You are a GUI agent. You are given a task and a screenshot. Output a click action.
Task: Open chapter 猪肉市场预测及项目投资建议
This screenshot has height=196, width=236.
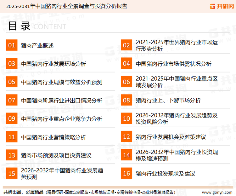pos(56,155)
